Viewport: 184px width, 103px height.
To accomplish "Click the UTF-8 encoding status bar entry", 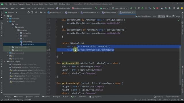I will pos(165,100).
